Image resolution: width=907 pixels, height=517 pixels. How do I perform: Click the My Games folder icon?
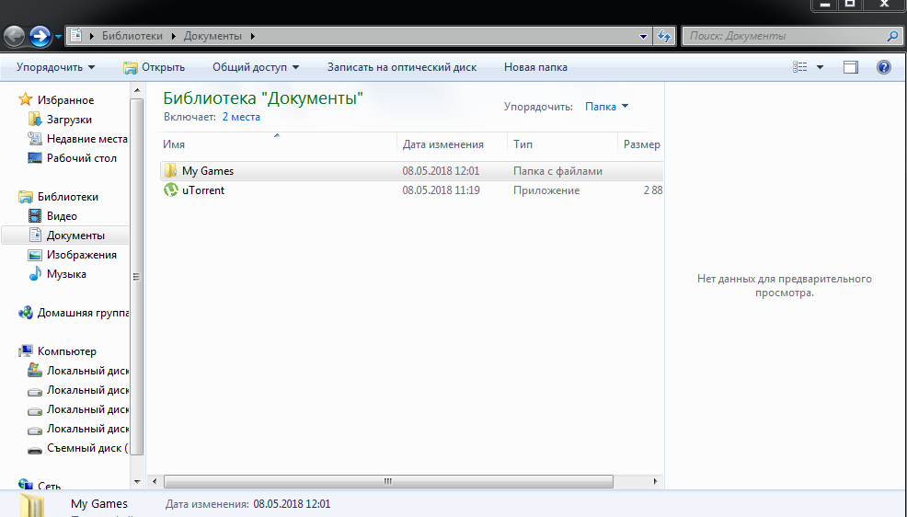click(171, 170)
